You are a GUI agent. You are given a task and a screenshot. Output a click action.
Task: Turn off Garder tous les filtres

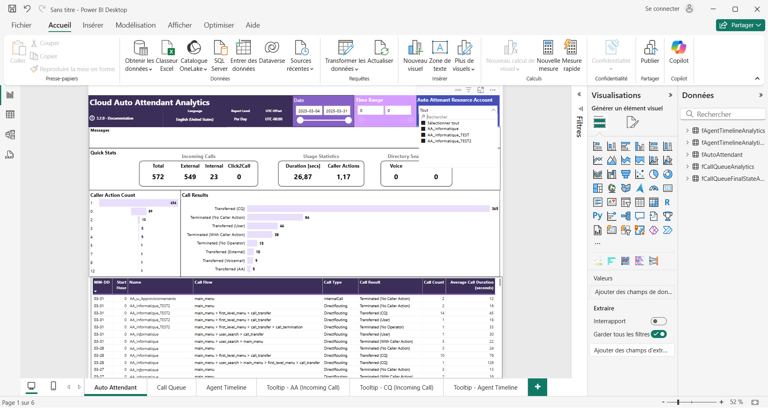(x=658, y=334)
